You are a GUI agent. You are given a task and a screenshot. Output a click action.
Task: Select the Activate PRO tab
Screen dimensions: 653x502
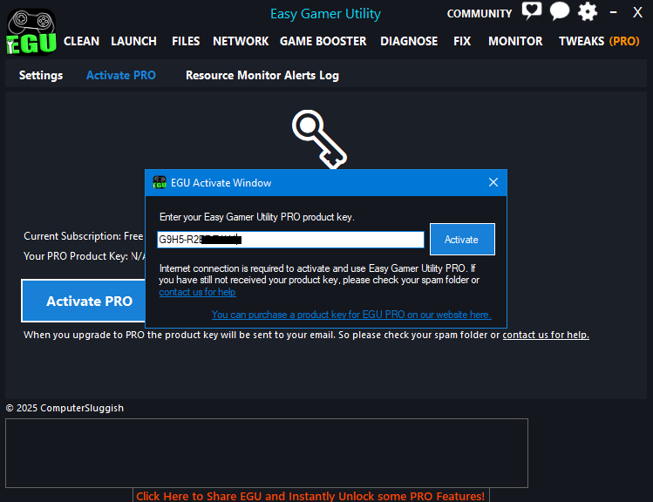(x=121, y=75)
